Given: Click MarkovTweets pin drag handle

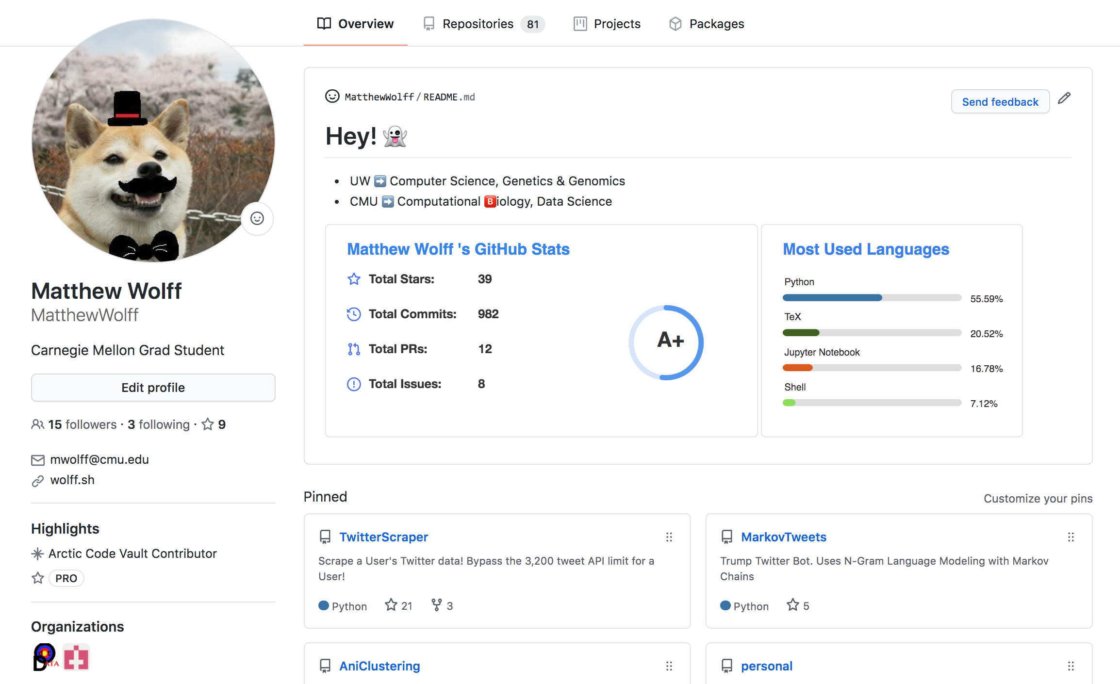Looking at the screenshot, I should coord(1071,537).
